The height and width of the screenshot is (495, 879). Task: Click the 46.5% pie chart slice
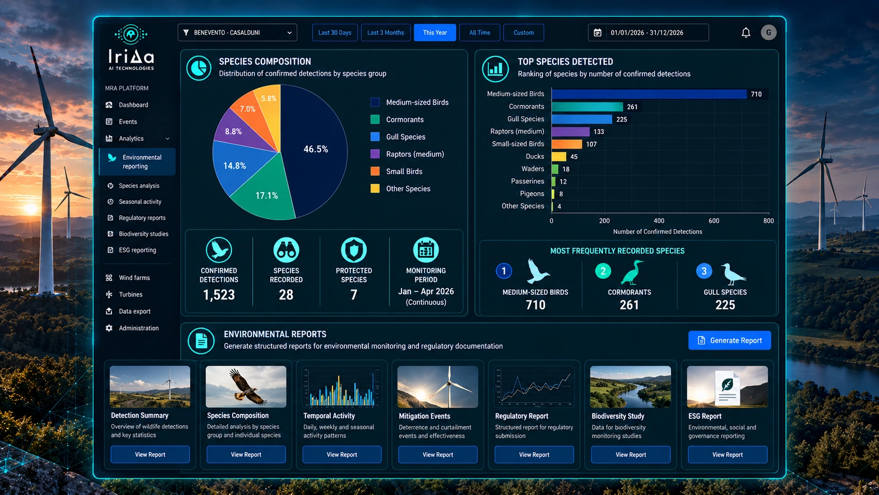tap(315, 149)
